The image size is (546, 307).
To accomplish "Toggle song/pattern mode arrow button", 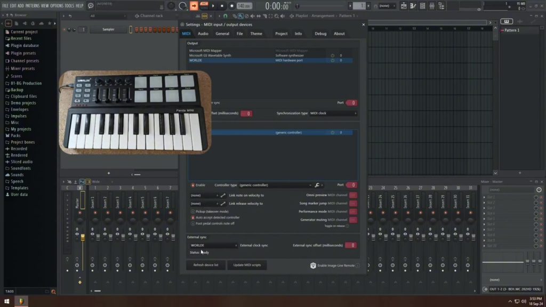I will click(194, 5).
